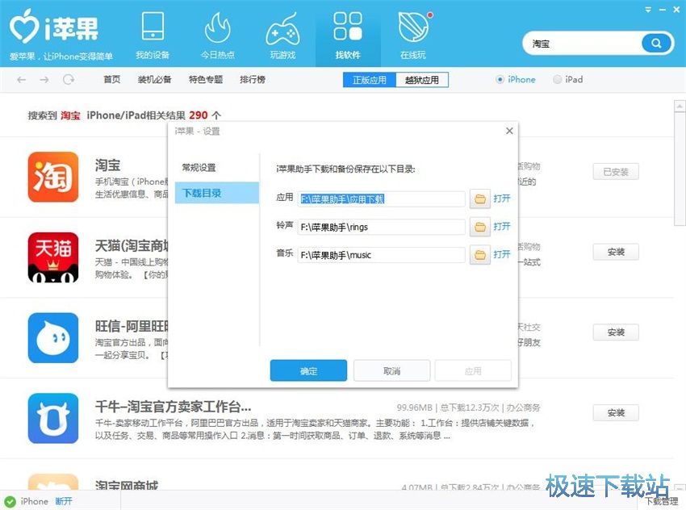Open the 旺信 app icon
The width and height of the screenshot is (686, 510).
[x=53, y=337]
